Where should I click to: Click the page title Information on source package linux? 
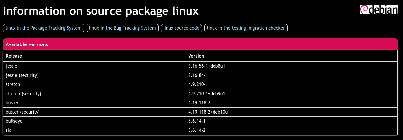point(101,11)
